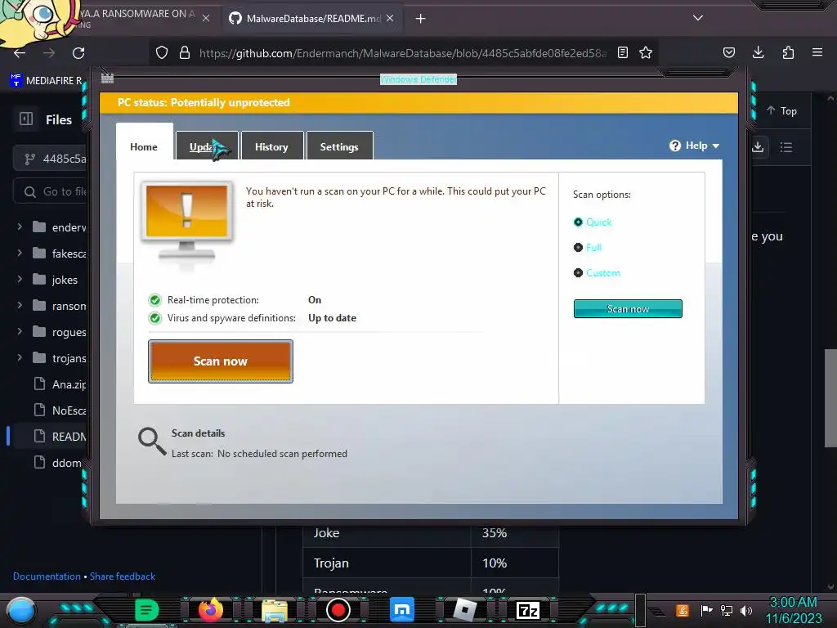The height and width of the screenshot is (628, 837).
Task: Click the padlock site info icon
Action: pos(185,52)
